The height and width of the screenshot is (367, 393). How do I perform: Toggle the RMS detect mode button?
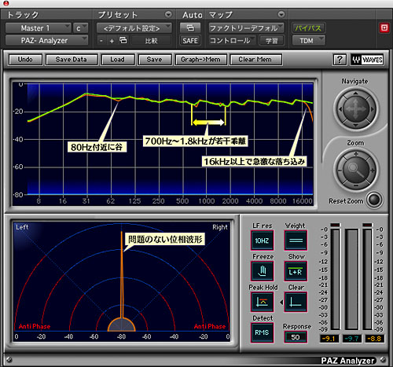(x=263, y=332)
